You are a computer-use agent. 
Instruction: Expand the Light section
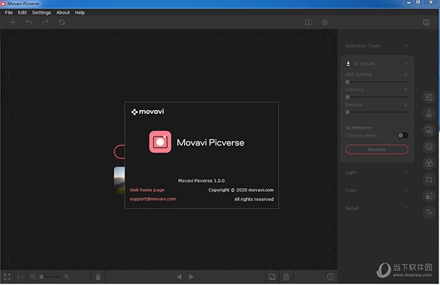point(377,173)
